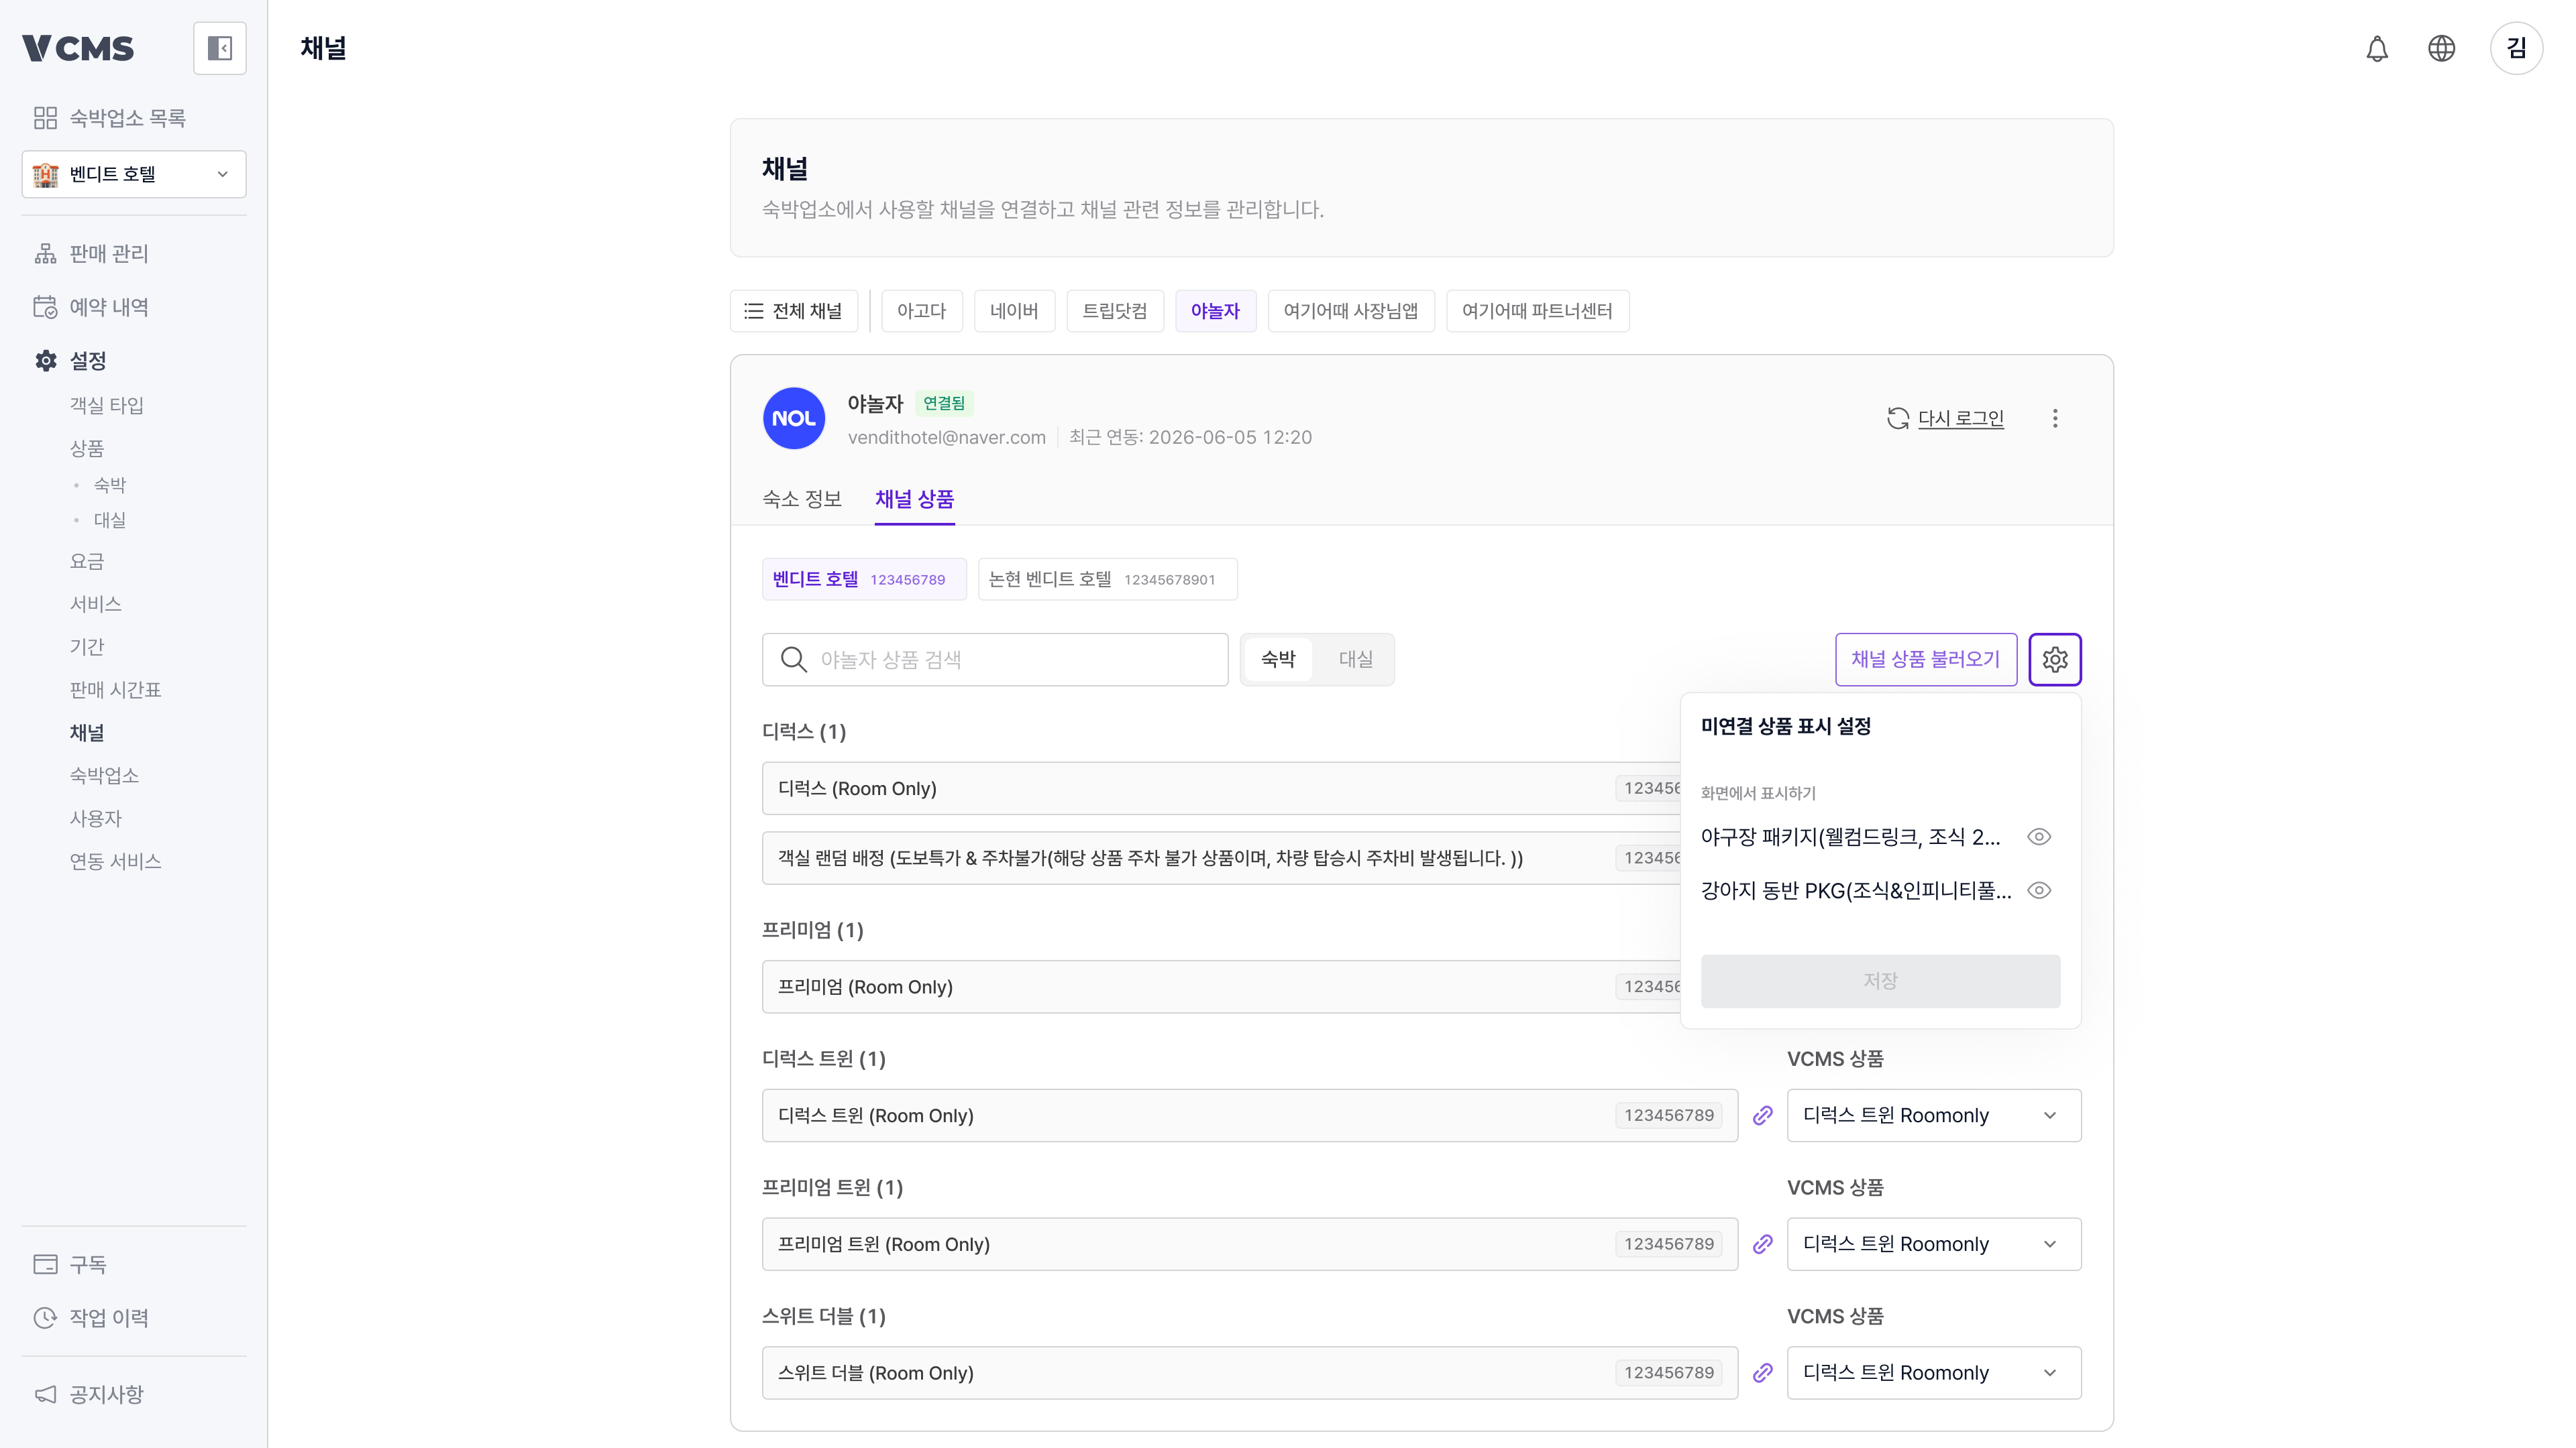This screenshot has width=2576, height=1448.
Task: Open 상품 in settings menu
Action: 87,448
